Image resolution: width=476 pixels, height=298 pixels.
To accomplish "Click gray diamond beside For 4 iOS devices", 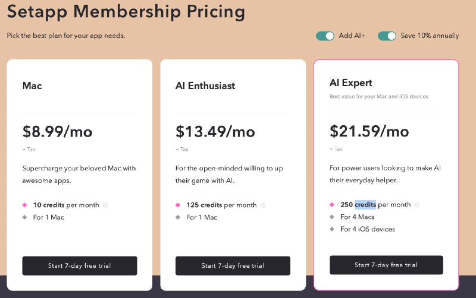I will pyautogui.click(x=332, y=229).
